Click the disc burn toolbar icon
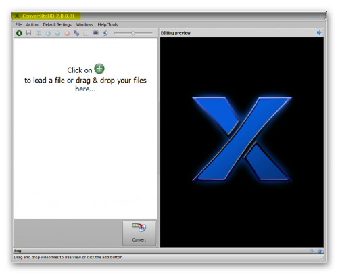Screen dimensions: 338x274 (105, 33)
